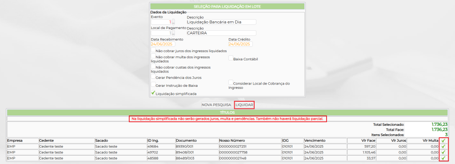The height and width of the screenshot is (164, 455).
Task: Click the TÍTULOS section header
Action: [x=227, y=112]
